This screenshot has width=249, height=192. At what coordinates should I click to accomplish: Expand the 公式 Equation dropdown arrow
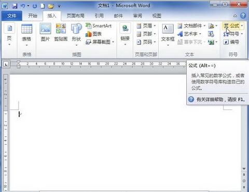242,26
